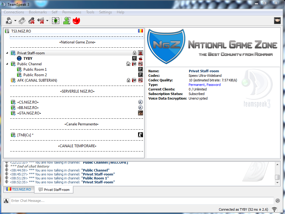This screenshot has height=214, width=285.
Task: Select the Public Room 2 channel
Action: click(35, 75)
